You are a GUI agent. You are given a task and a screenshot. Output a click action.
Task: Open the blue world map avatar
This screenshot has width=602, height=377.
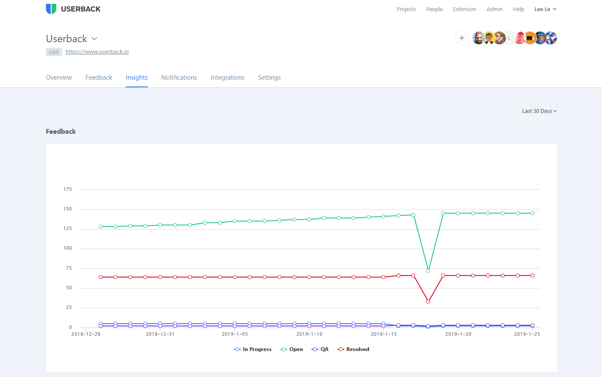tap(551, 38)
